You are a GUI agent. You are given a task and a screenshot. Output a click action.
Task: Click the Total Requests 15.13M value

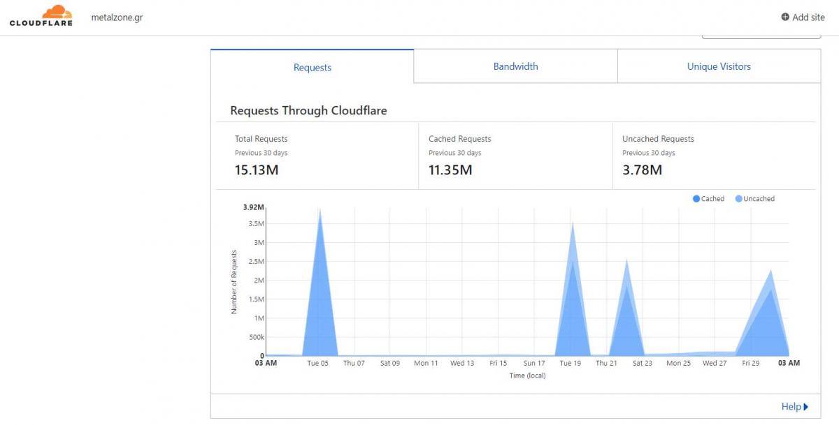[x=256, y=170]
